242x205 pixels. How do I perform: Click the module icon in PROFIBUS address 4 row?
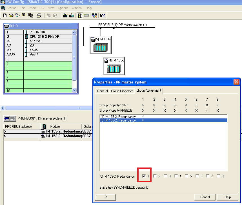coord(43,136)
